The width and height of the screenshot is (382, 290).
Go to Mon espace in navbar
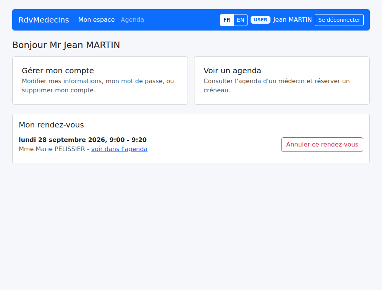point(97,20)
